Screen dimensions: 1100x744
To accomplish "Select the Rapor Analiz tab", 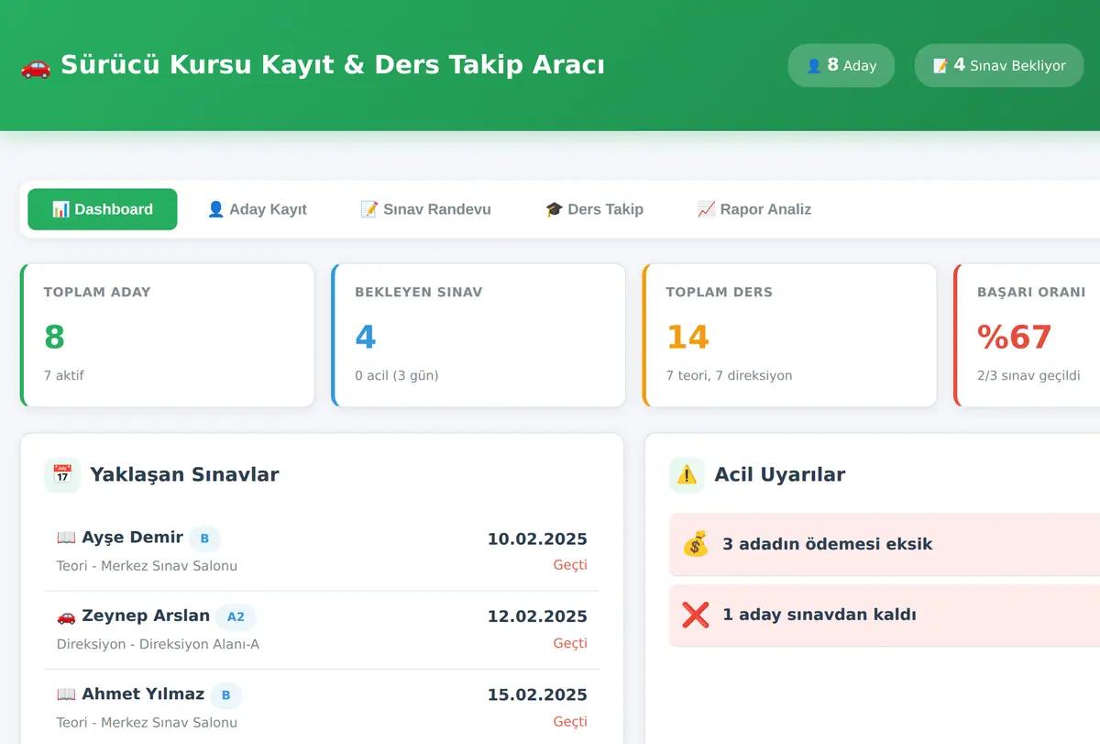I will click(x=754, y=209).
